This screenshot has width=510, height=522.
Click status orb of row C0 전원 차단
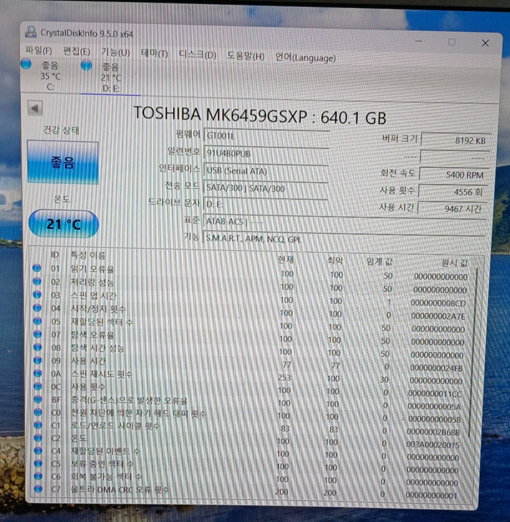(x=37, y=412)
